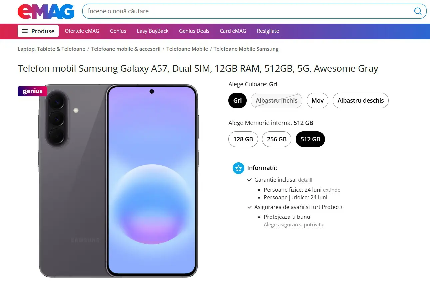Open the Resigilate section

coord(268,31)
